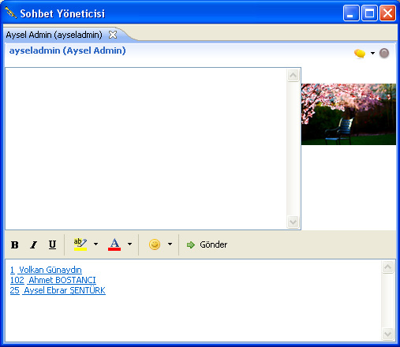This screenshot has width=400, height=347.
Task: Open the chat bubble dropdown arrow
Action: pos(372,54)
